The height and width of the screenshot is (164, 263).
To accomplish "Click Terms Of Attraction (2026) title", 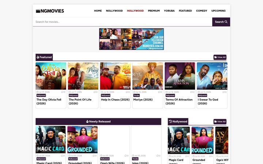I will 179,101.
